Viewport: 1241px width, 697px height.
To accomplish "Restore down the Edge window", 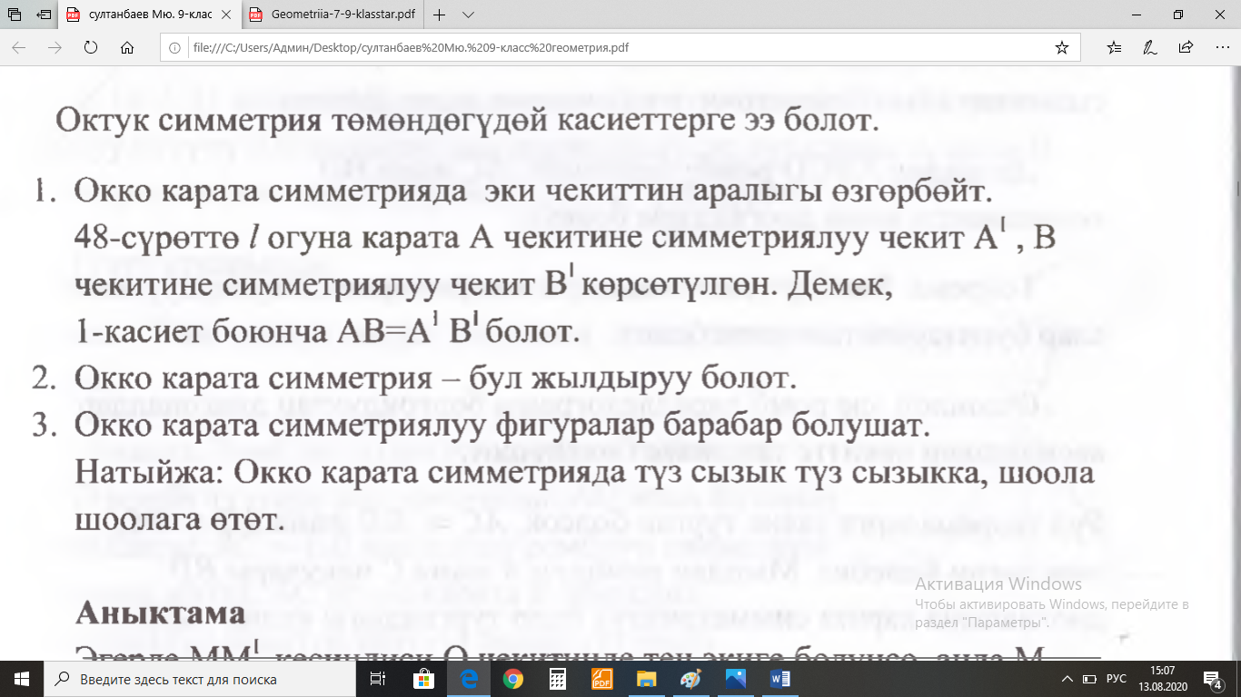I will click(1178, 15).
